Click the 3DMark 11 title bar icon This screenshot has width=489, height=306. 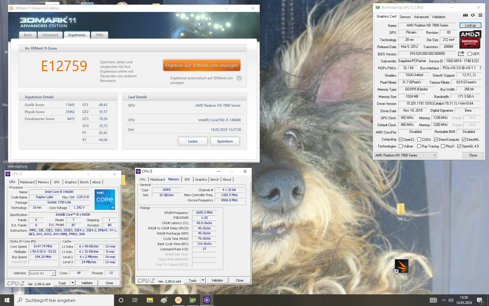coord(11,8)
